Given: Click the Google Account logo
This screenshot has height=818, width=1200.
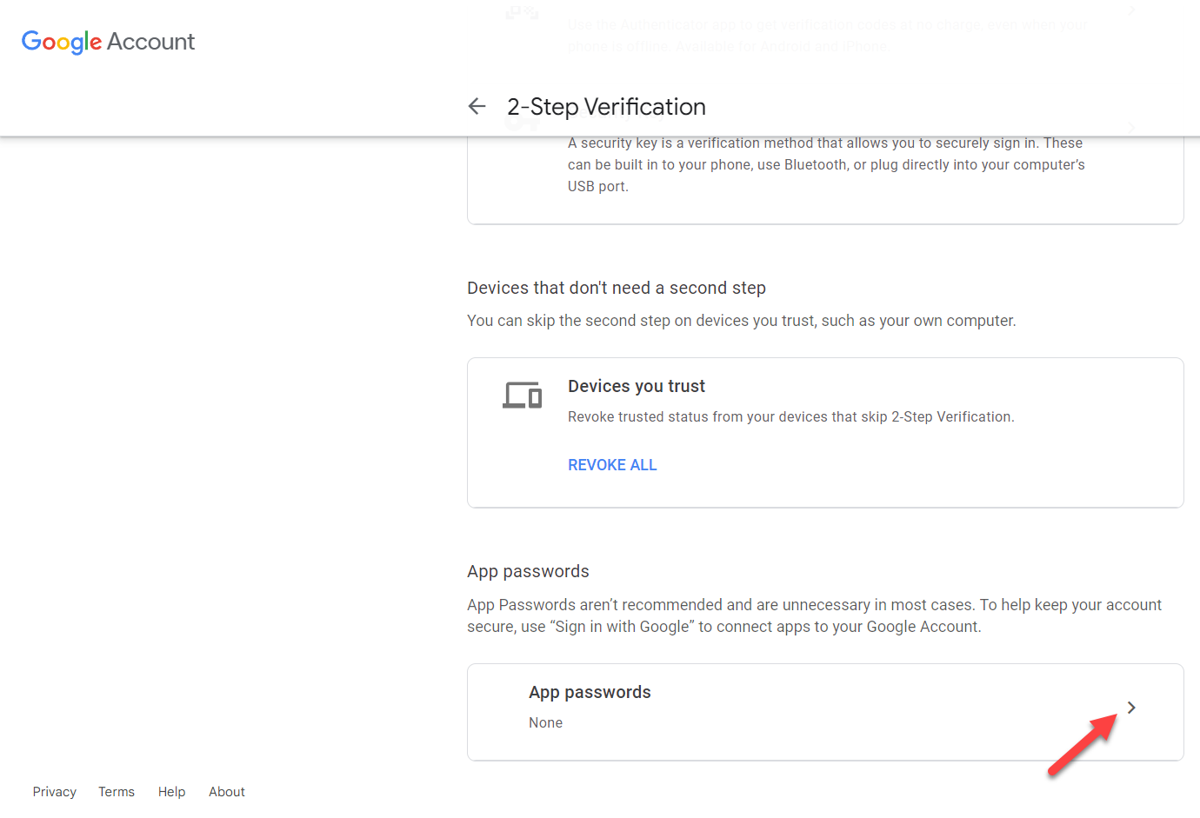Looking at the screenshot, I should [108, 42].
